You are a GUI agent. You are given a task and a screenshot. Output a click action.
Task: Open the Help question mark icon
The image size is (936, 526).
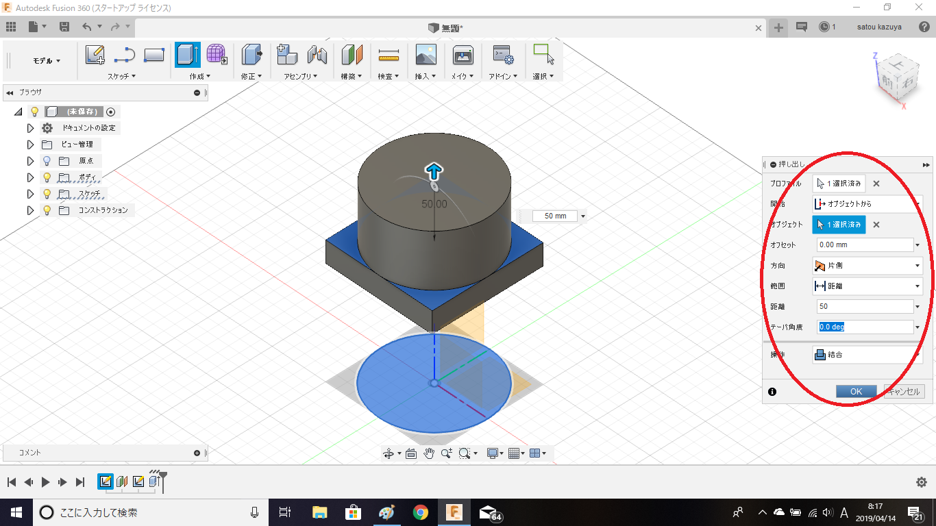click(924, 27)
